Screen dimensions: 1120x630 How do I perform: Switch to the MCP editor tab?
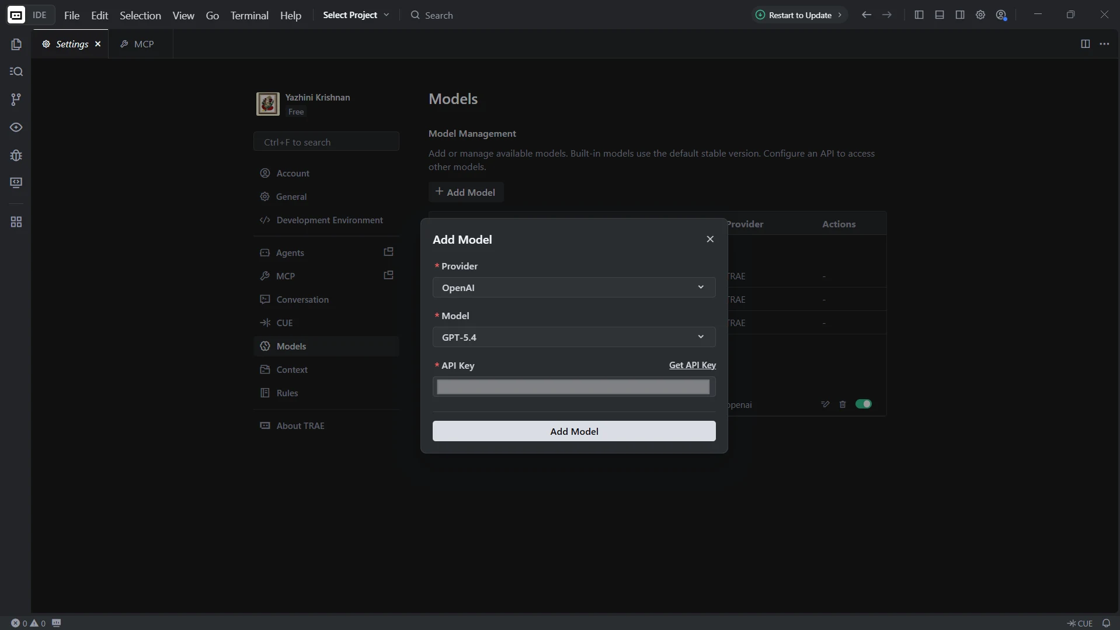pyautogui.click(x=140, y=44)
